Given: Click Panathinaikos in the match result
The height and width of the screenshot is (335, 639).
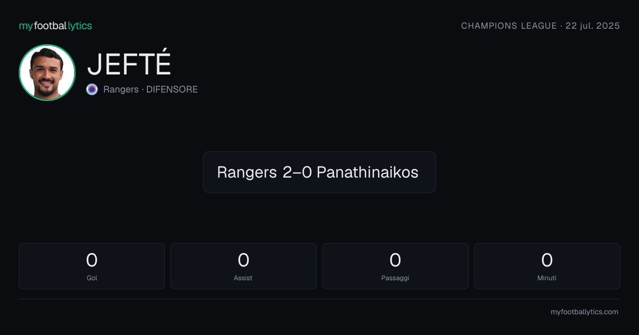Looking at the screenshot, I should (x=367, y=172).
